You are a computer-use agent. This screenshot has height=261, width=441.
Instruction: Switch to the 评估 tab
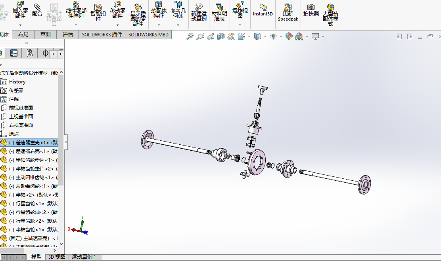(x=67, y=34)
